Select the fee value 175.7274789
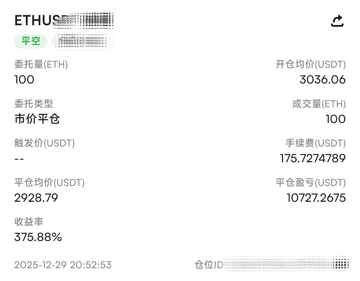Image resolution: width=360 pixels, height=281 pixels. pos(313,158)
